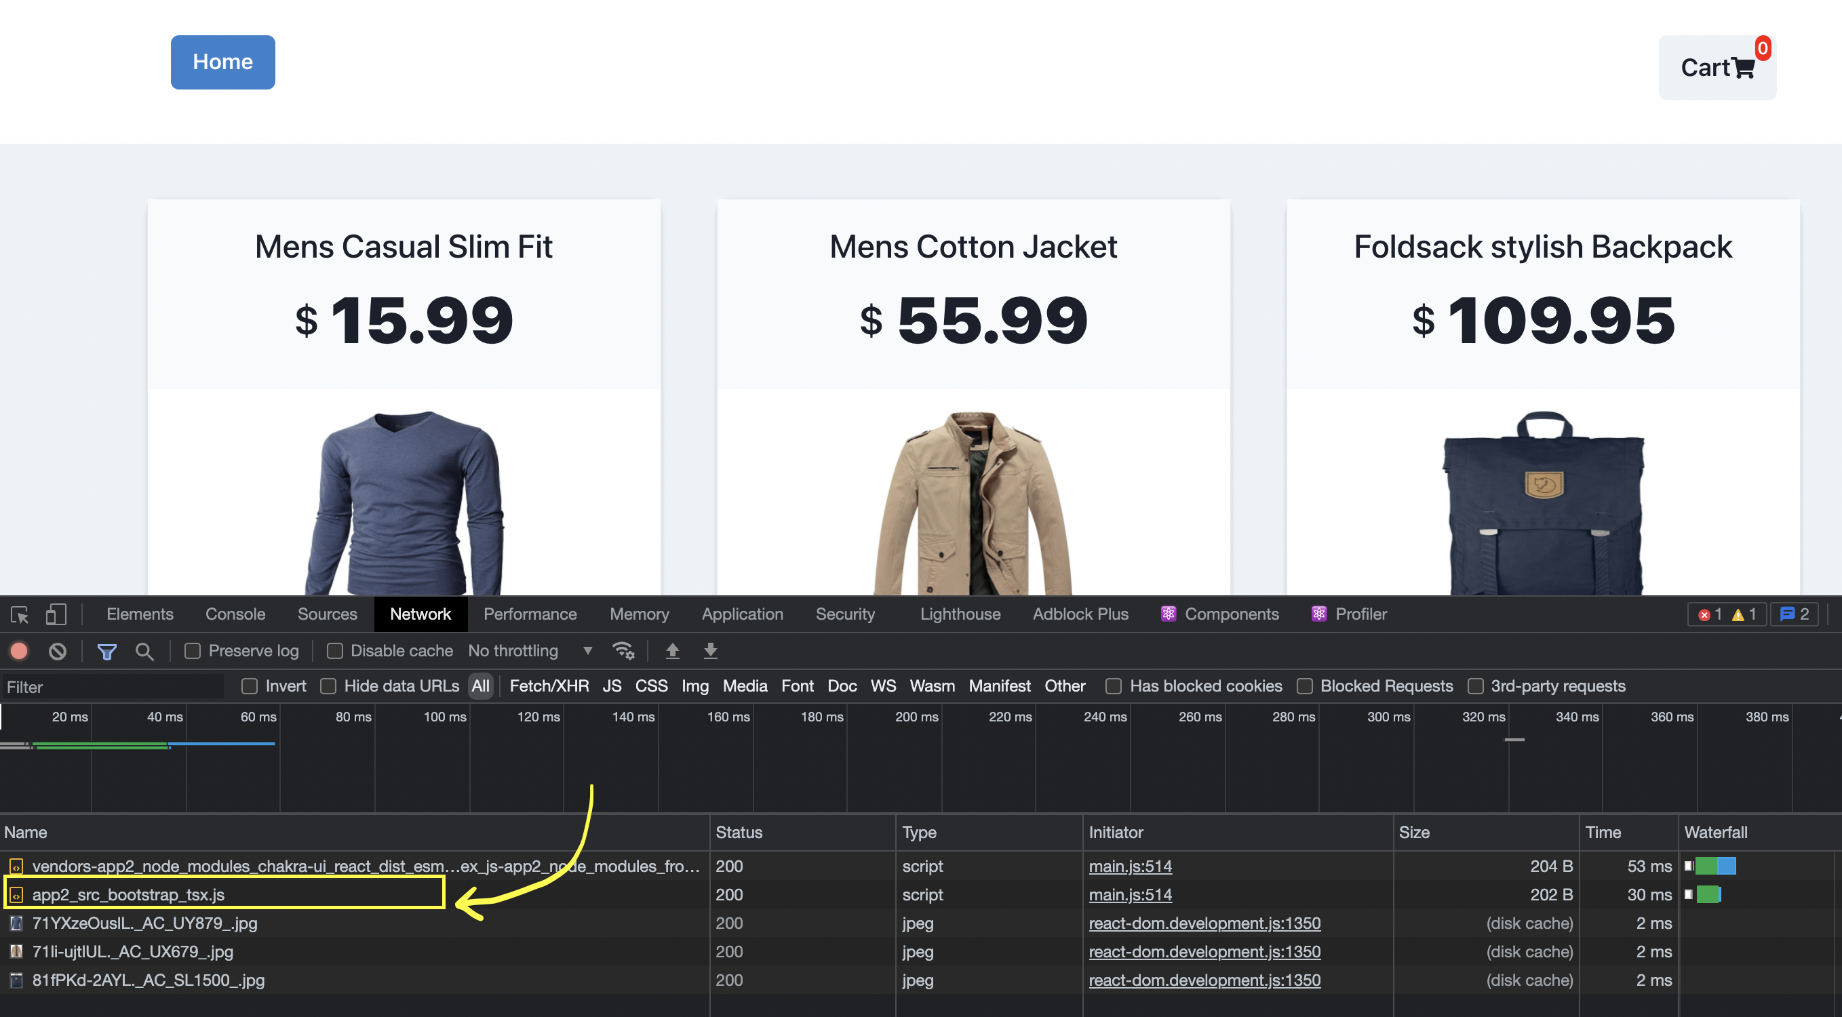
Task: Toggle the network filter funnel icon
Action: (107, 651)
